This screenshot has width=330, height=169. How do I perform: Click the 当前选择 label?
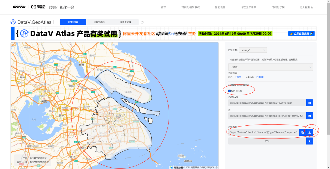(x=233, y=73)
